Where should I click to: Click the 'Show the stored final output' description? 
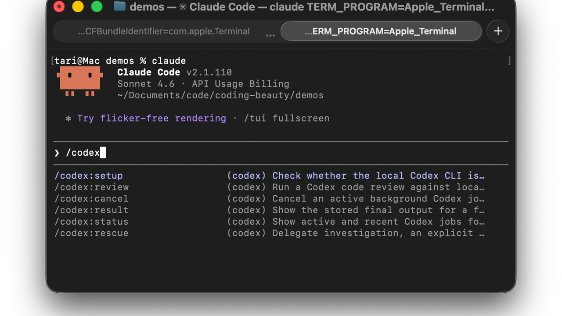378,210
